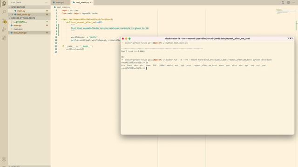Open the Search view in activity bar

point(4,12)
